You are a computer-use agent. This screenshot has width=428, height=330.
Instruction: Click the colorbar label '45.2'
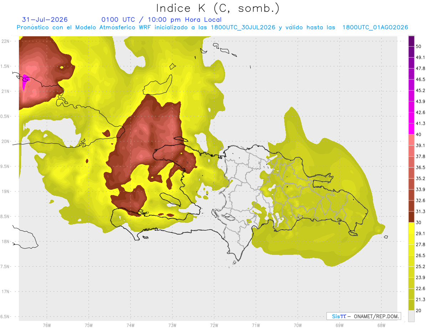pos(421,90)
